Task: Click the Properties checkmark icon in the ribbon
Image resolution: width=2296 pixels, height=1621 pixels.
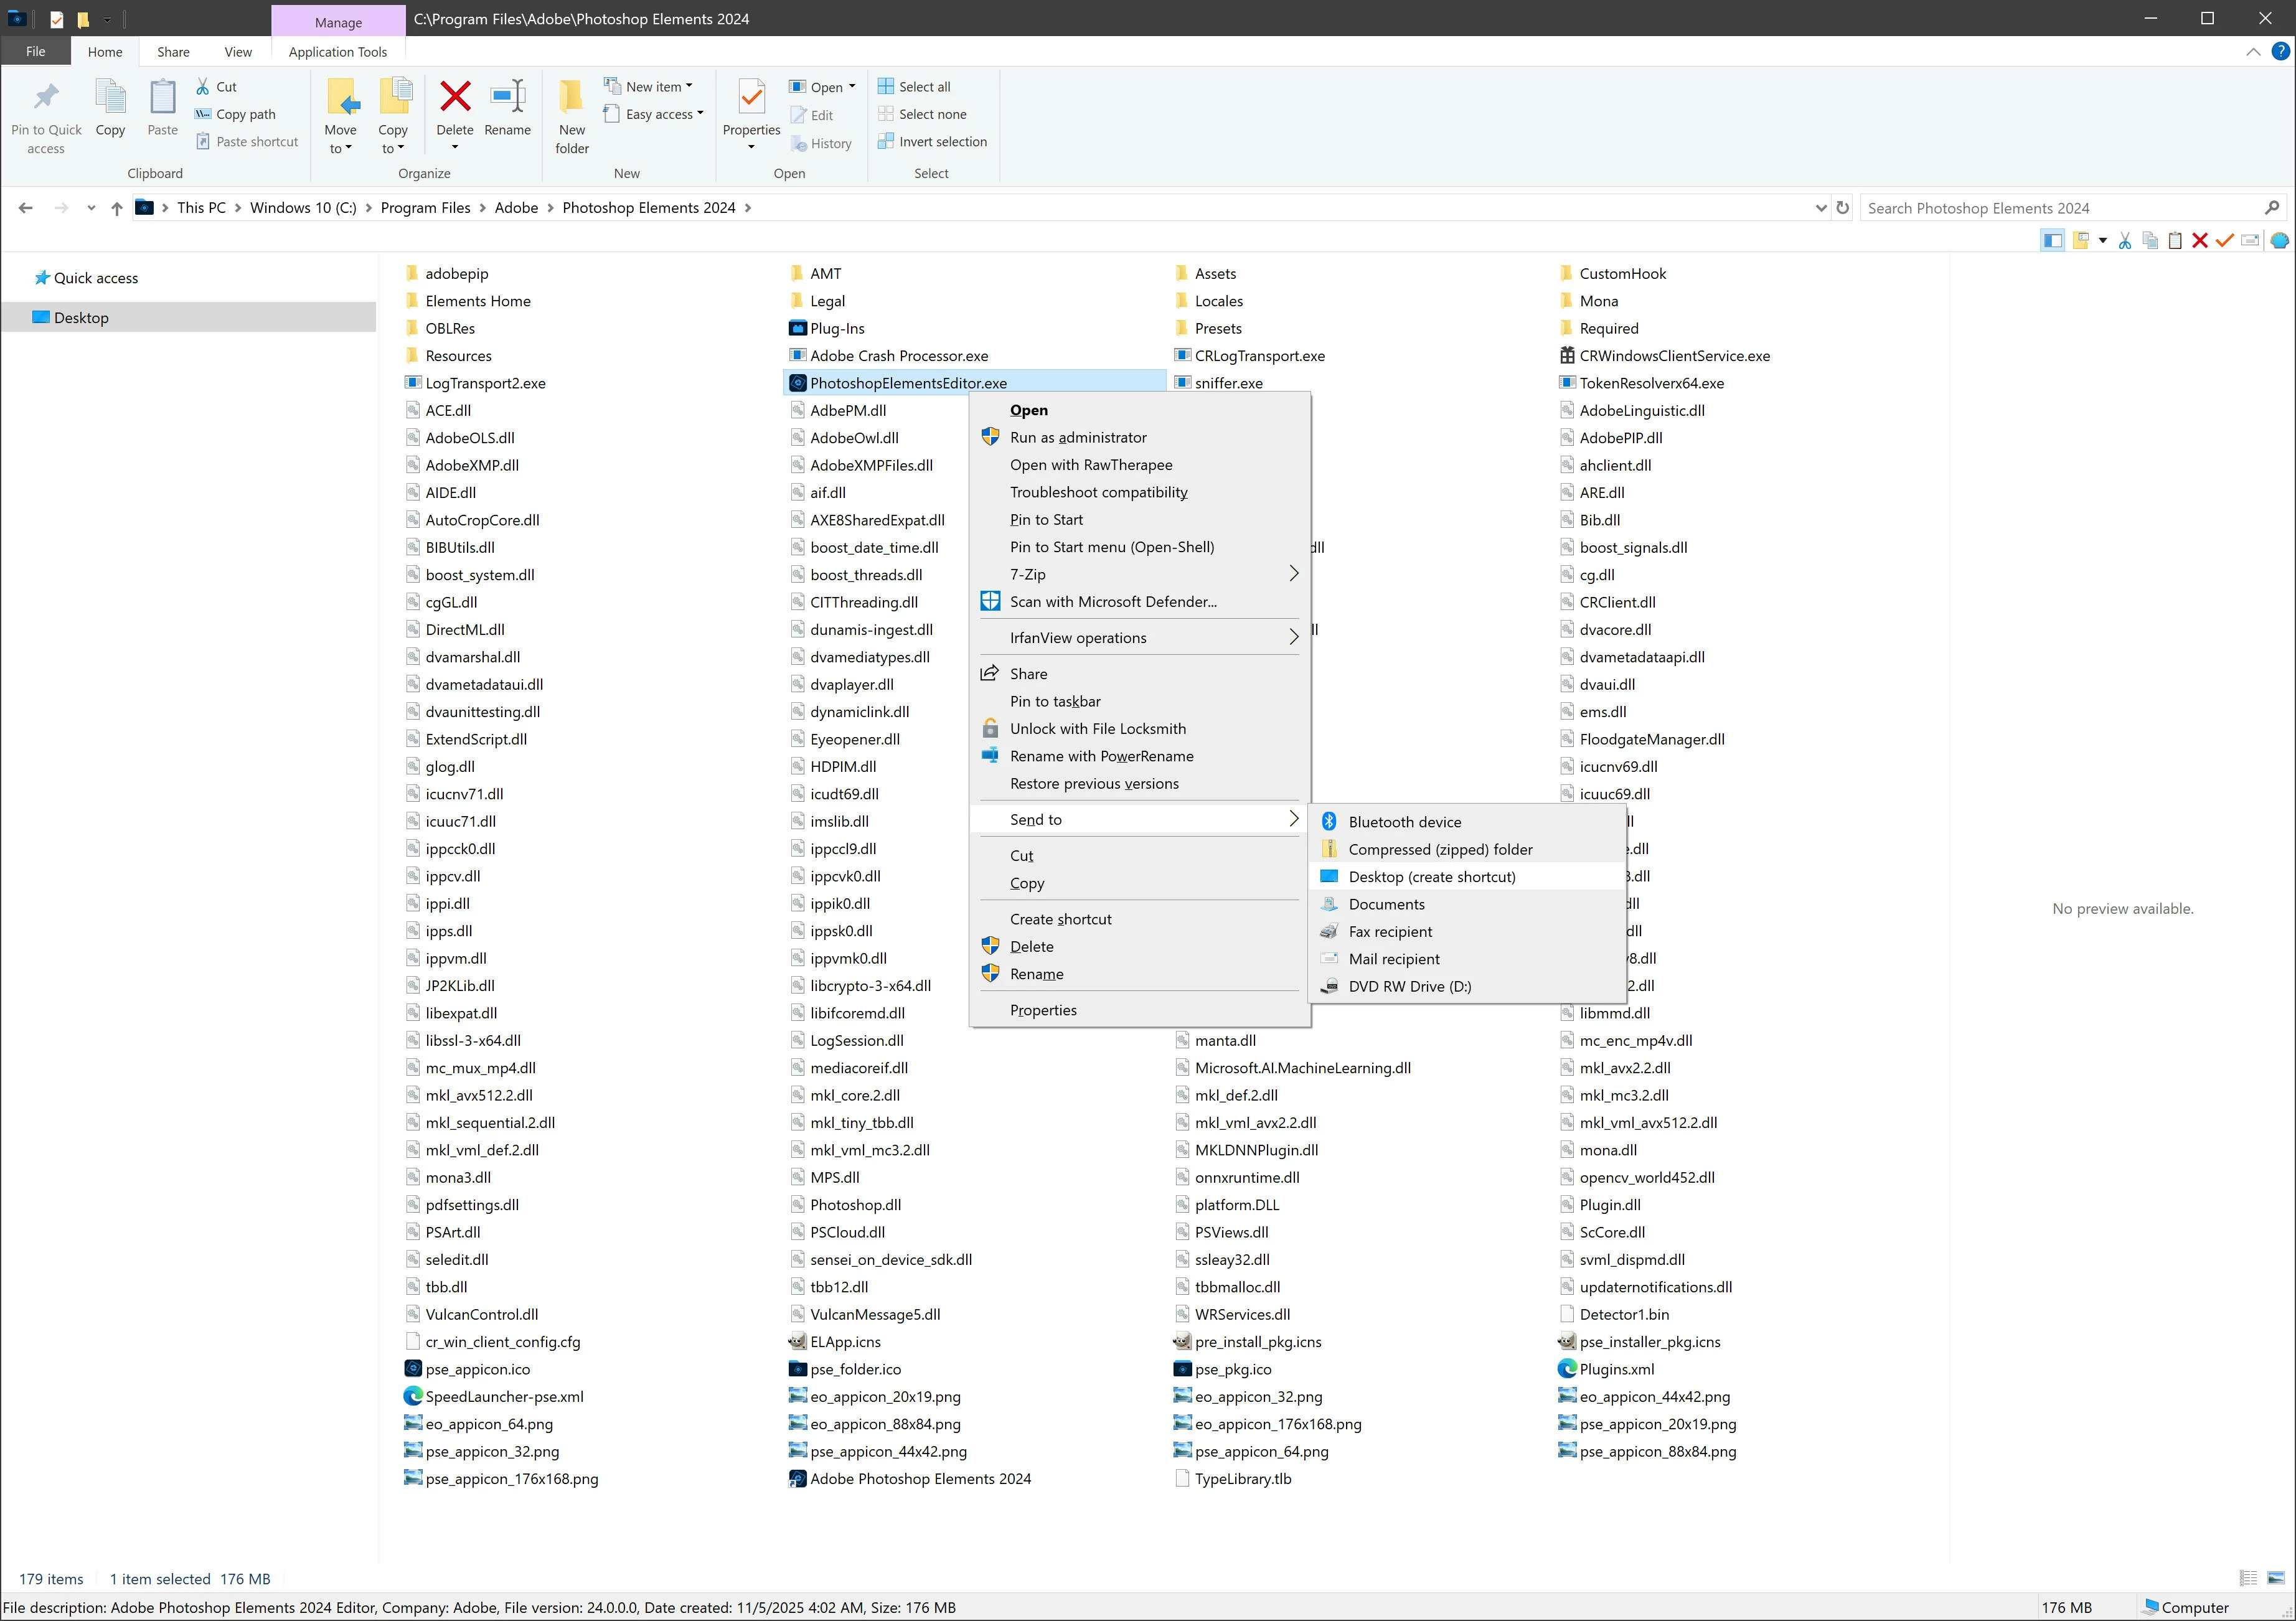Action: [x=751, y=97]
